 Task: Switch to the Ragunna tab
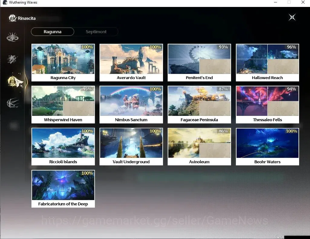pos(53,32)
